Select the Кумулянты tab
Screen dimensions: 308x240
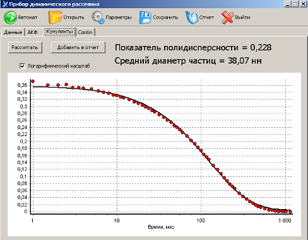tap(60, 31)
